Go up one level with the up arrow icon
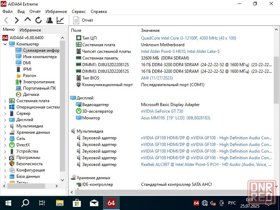 [28, 20]
